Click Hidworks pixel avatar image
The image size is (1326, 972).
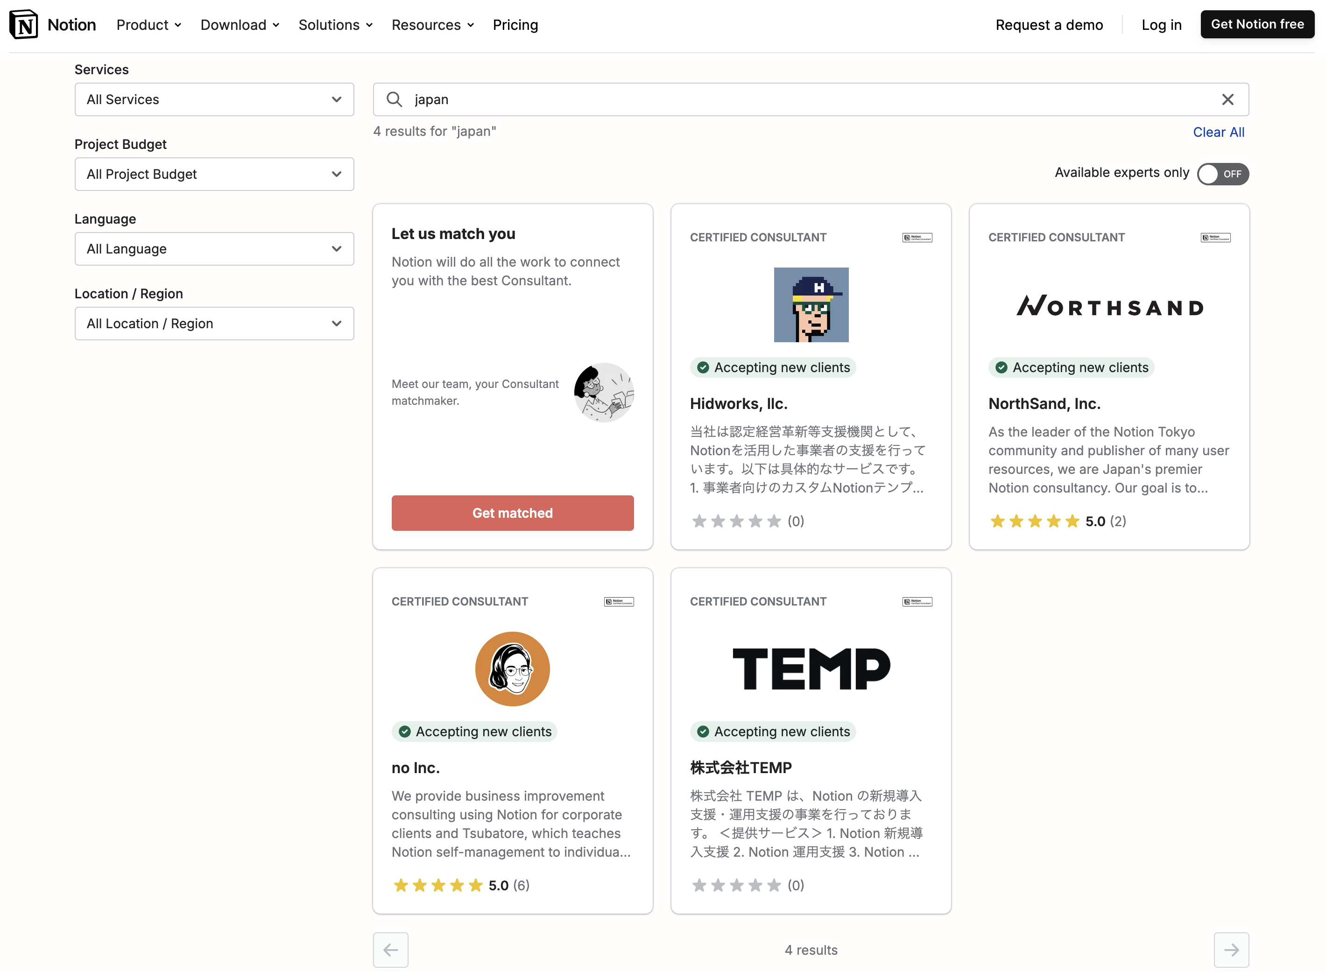pos(811,305)
